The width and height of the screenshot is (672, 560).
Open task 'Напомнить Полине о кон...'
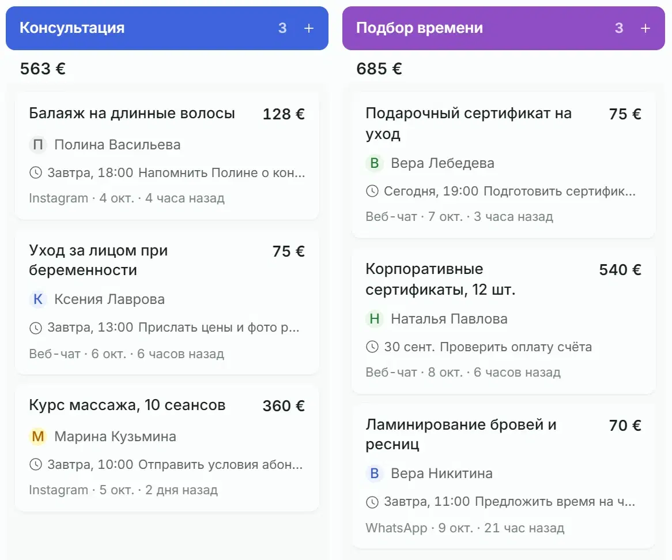[221, 173]
